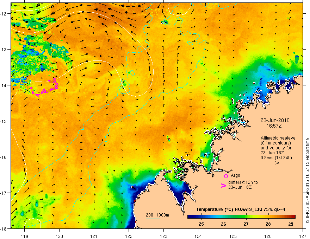Click the 'and velocity for' caption line
The height and width of the screenshot is (239, 310).
pos(276,148)
